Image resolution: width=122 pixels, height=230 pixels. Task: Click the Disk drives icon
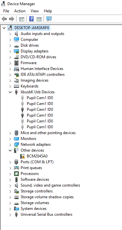[x=16, y=46]
